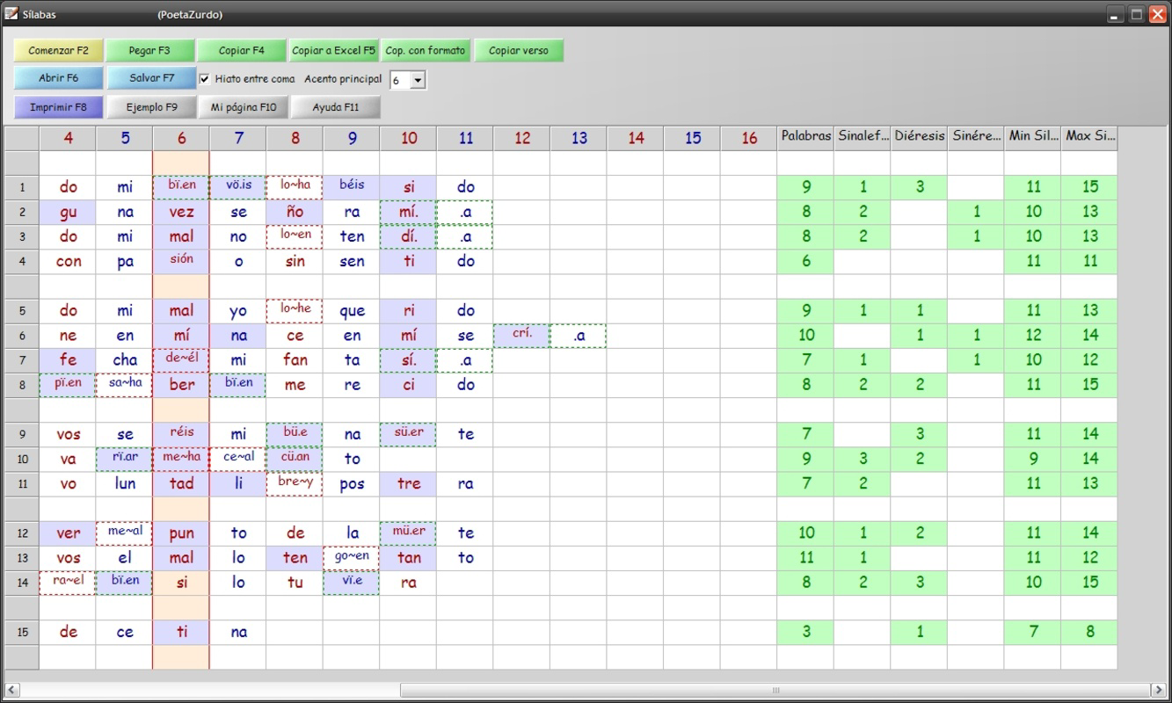
Task: Click cell 'vez' in row 2
Action: point(181,212)
